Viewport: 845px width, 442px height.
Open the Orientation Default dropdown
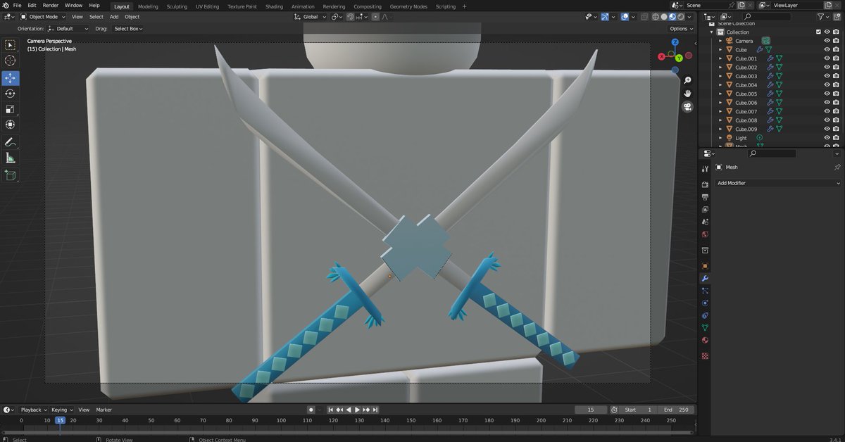[68, 29]
